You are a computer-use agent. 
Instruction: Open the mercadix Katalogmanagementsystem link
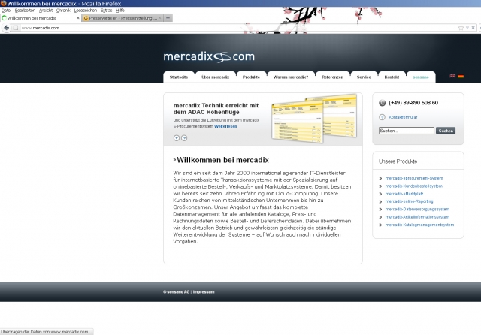pyautogui.click(x=419, y=225)
